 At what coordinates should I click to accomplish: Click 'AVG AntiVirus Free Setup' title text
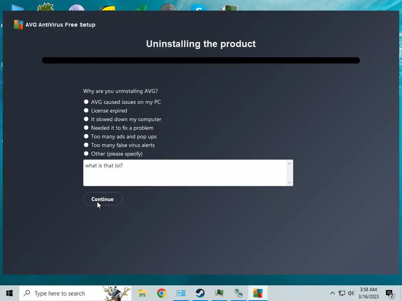click(x=60, y=25)
